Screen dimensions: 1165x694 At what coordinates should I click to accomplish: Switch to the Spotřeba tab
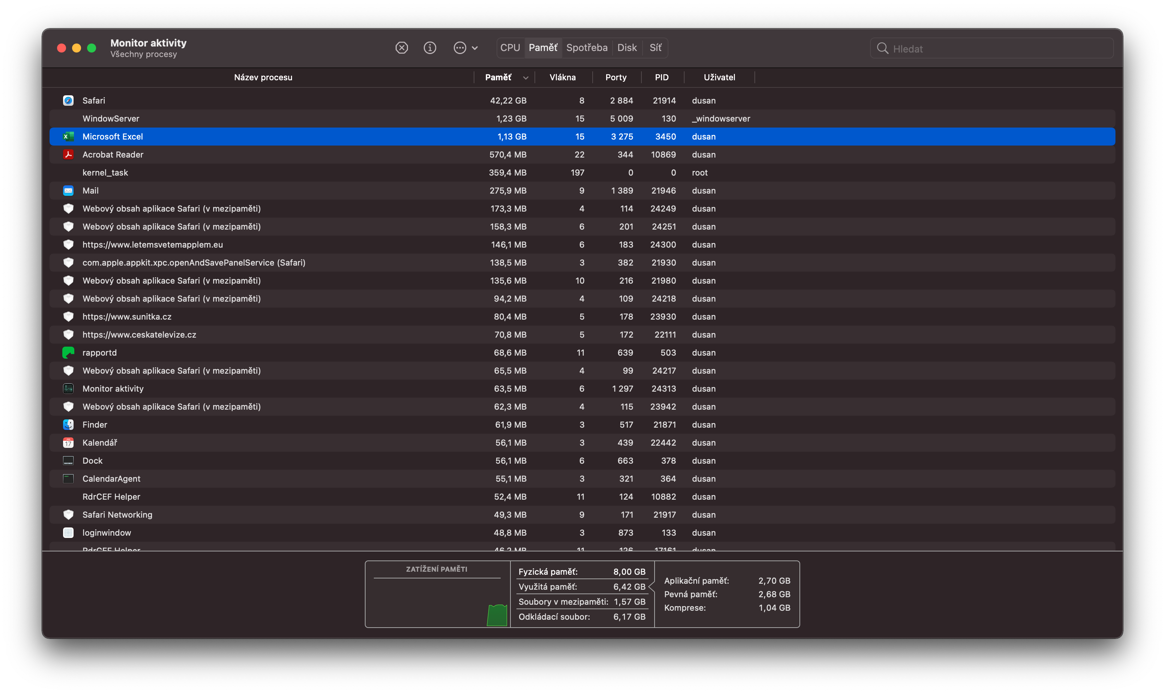tap(586, 48)
